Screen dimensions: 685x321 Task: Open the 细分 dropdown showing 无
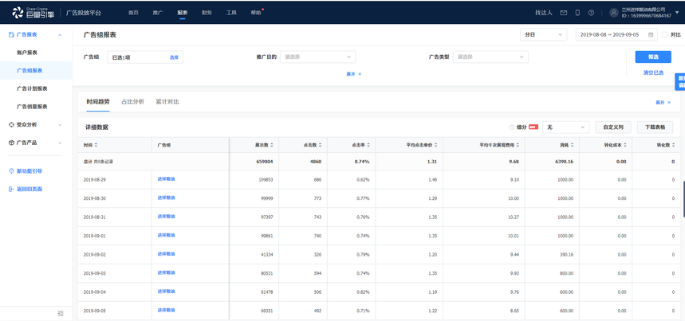565,127
